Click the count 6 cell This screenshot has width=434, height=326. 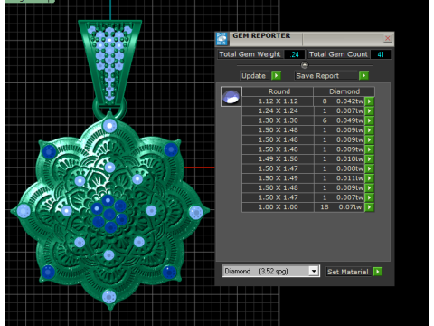coord(325,120)
